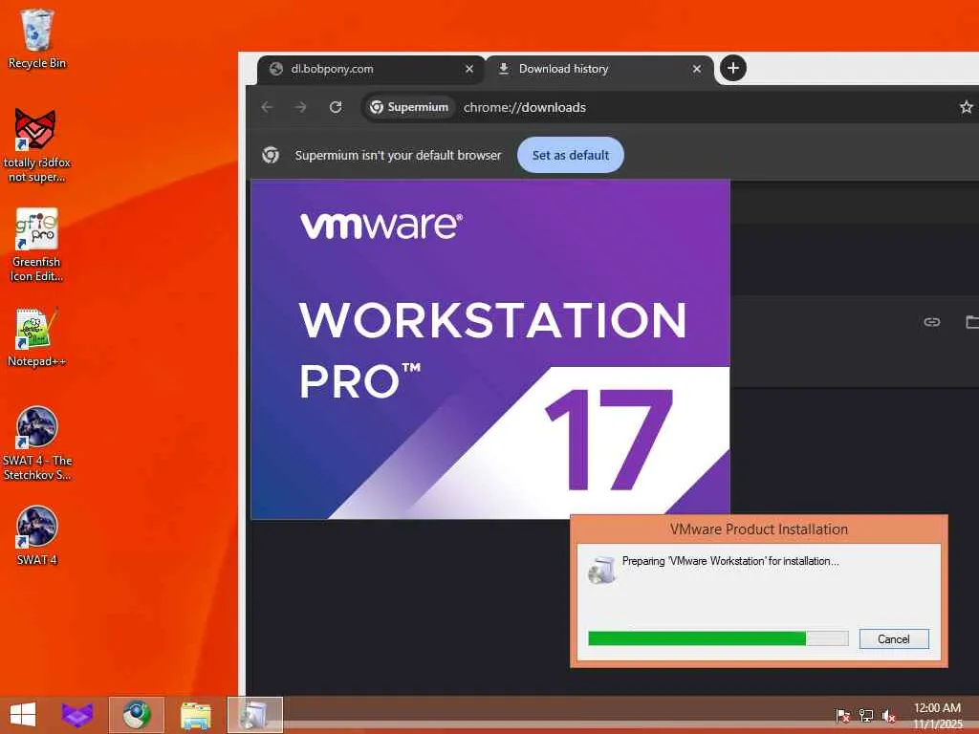Click the muted volume tray icon

point(889,716)
